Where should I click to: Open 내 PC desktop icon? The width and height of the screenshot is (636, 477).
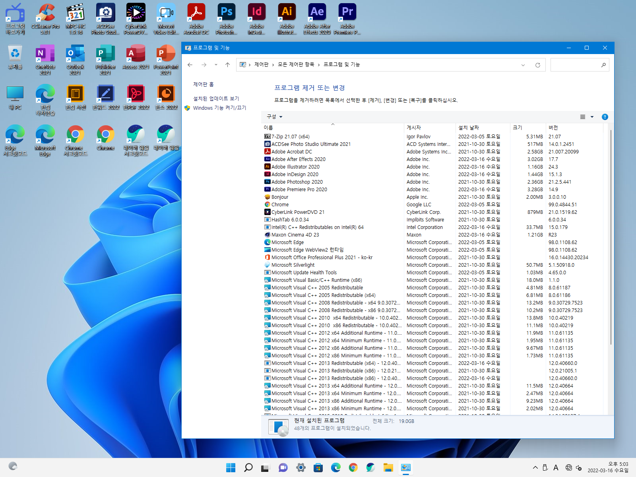[x=15, y=98]
